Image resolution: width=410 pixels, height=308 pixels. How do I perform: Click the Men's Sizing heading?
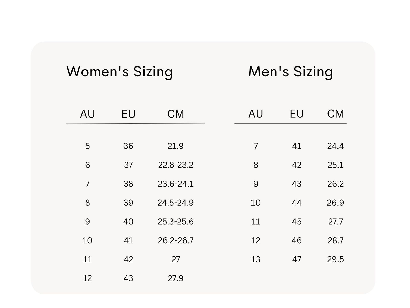click(291, 72)
